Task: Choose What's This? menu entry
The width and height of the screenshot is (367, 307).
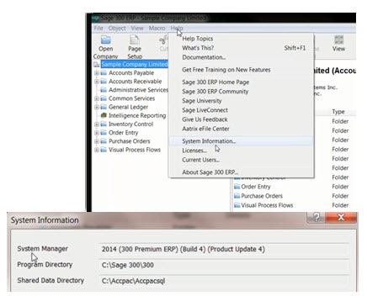Action: (242, 48)
